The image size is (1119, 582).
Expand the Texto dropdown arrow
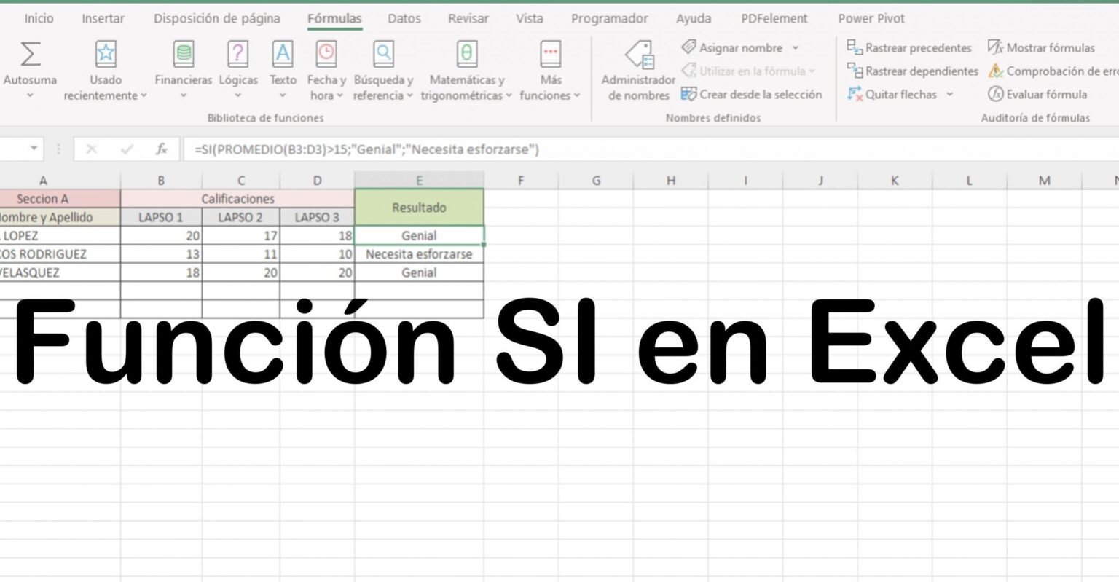pos(283,95)
